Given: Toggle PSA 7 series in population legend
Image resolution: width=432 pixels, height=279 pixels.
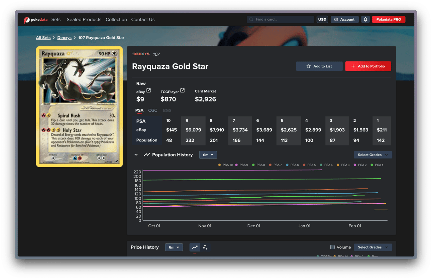Looking at the screenshot, I should pos(276,165).
